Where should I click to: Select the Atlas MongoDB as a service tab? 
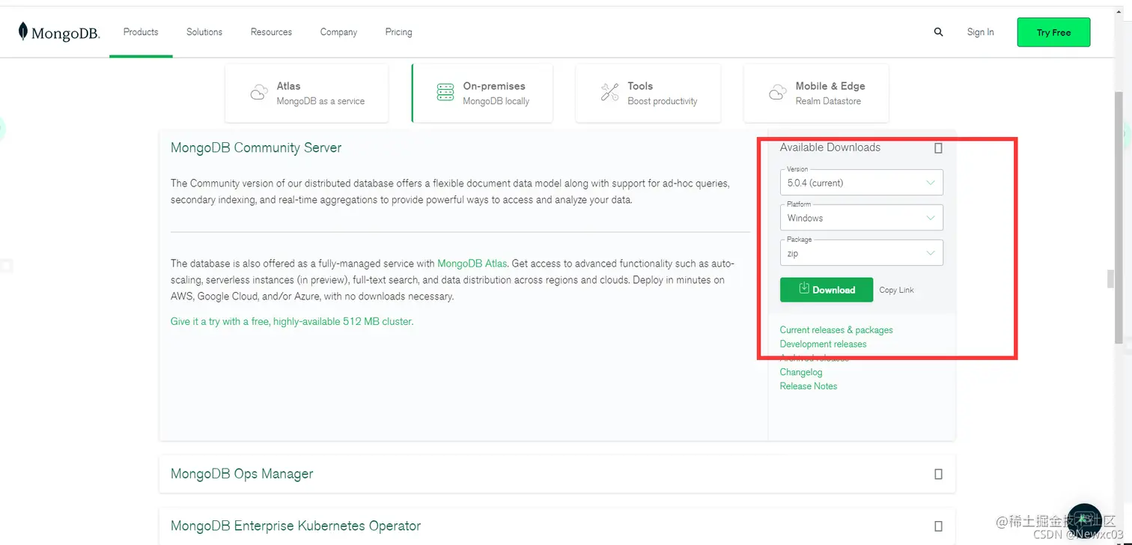click(307, 94)
